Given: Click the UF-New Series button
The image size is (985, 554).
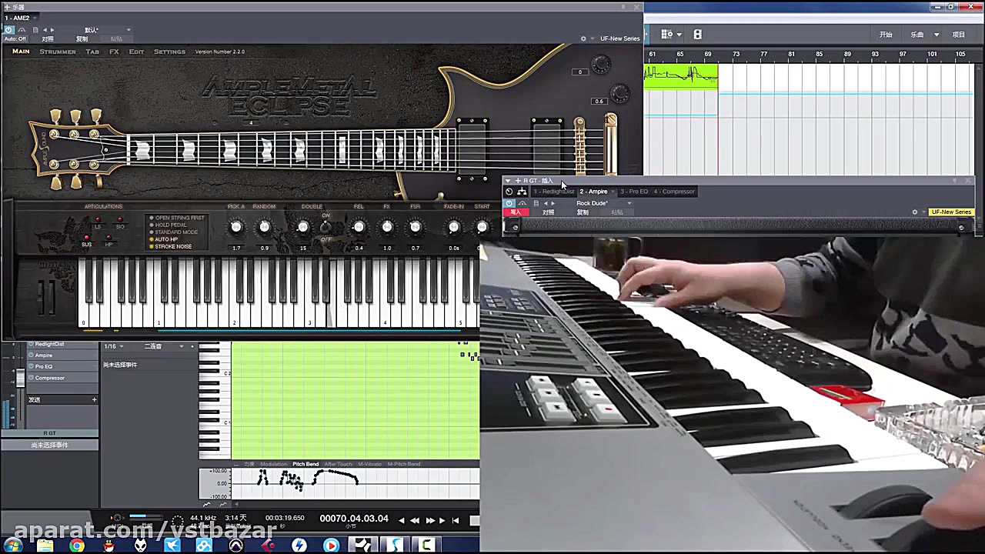Looking at the screenshot, I should (952, 212).
